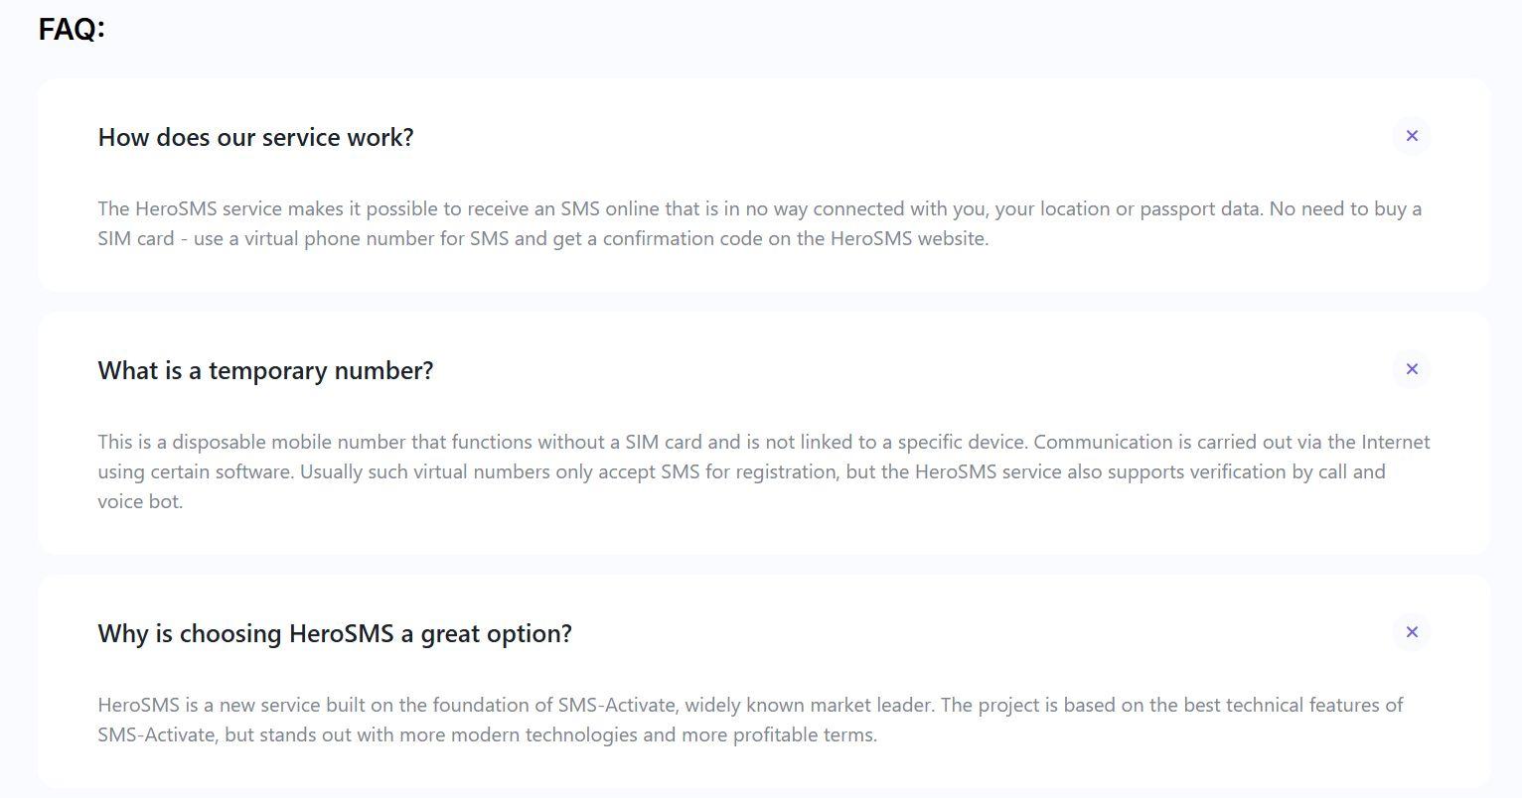Close the 'Why is choosing HeroSMS' answer via X
This screenshot has height=798, width=1522.
1411,632
